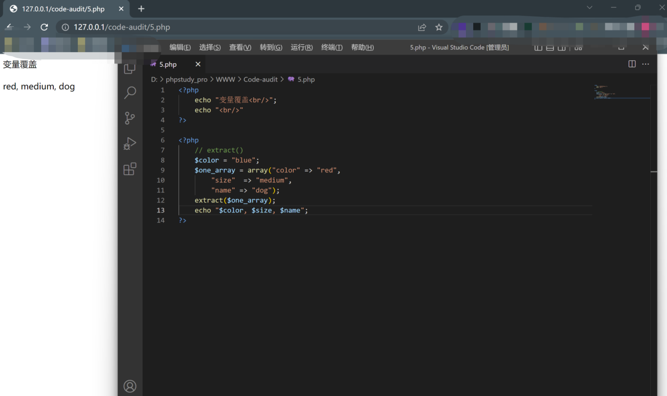Open the Extensions panel
Viewport: 667px width, 396px height.
click(x=130, y=169)
